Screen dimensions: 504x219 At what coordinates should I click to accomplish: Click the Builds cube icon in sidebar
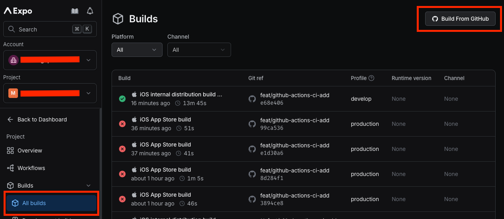11,186
